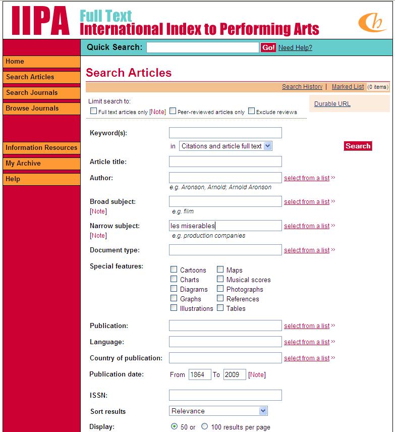Open select from a list for Document type
Viewport: 395px width, 432px height.
pyautogui.click(x=307, y=250)
